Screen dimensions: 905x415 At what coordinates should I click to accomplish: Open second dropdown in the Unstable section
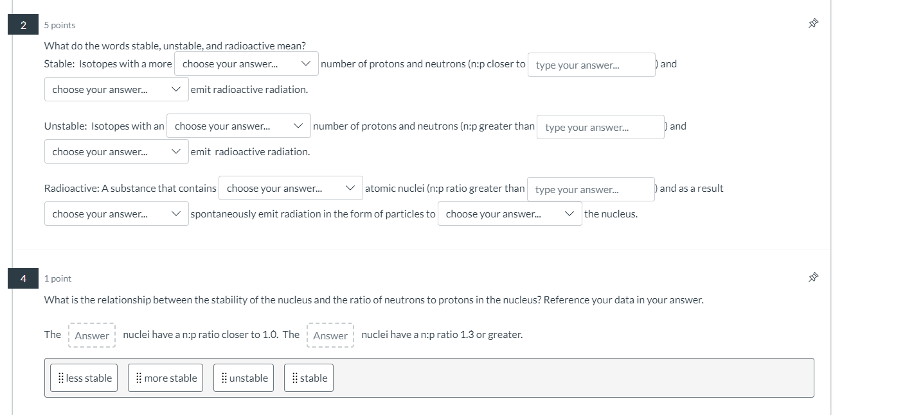(116, 151)
